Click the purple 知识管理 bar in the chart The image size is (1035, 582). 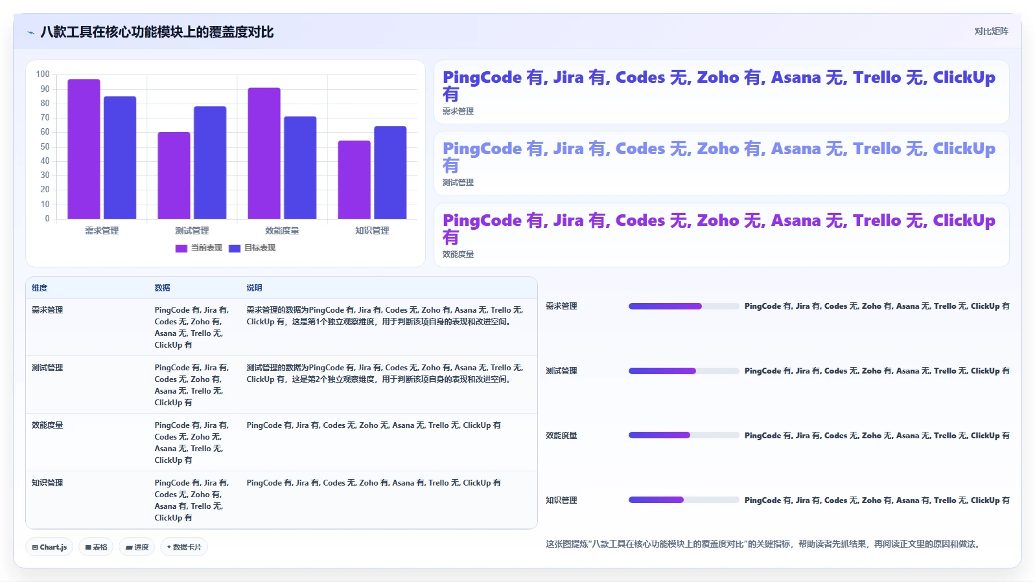(354, 180)
